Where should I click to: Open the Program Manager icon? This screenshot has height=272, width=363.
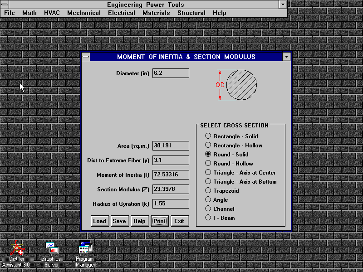pyautogui.click(x=85, y=248)
